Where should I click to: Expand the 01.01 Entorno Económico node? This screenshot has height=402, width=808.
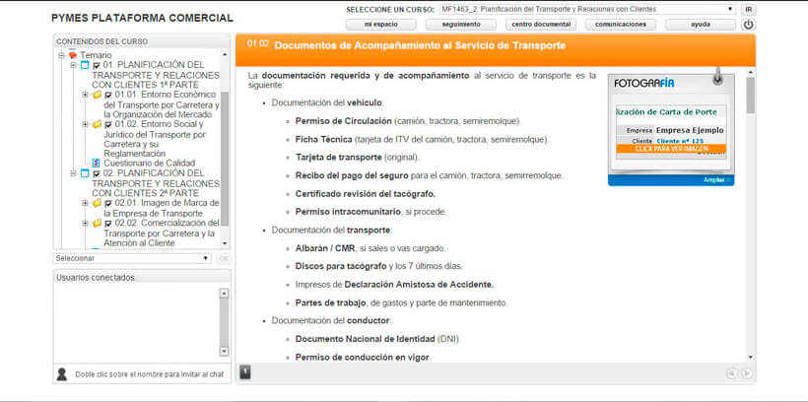click(85, 95)
